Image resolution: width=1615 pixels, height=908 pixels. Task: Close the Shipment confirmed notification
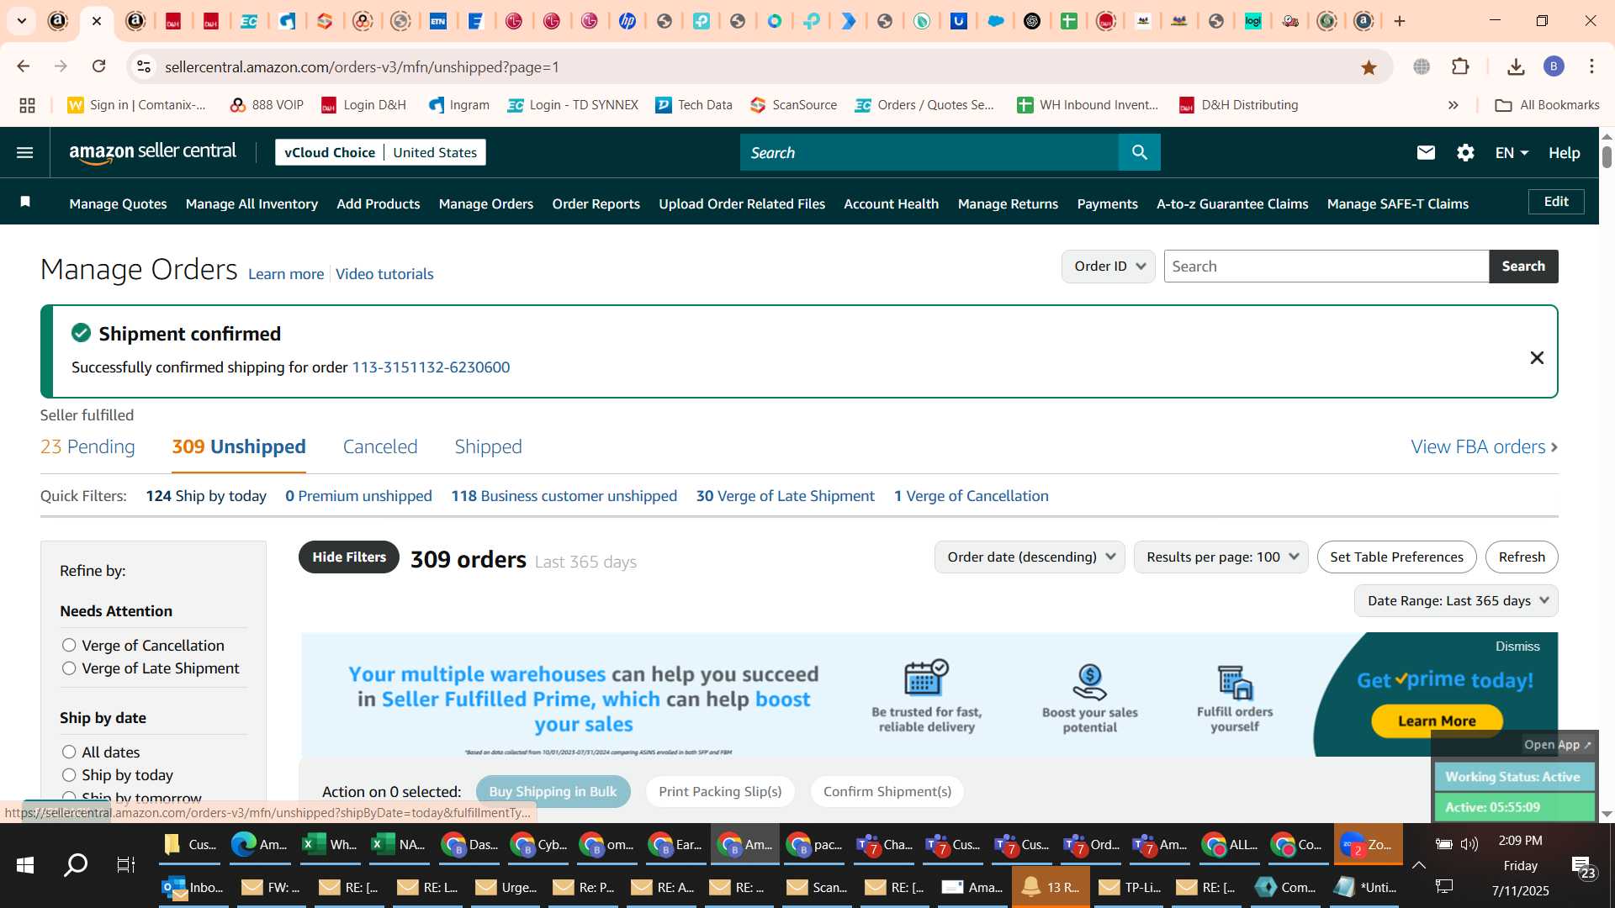coord(1537,358)
